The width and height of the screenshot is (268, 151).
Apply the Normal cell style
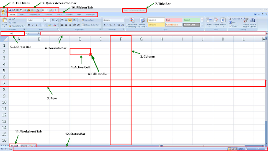tap(156, 20)
